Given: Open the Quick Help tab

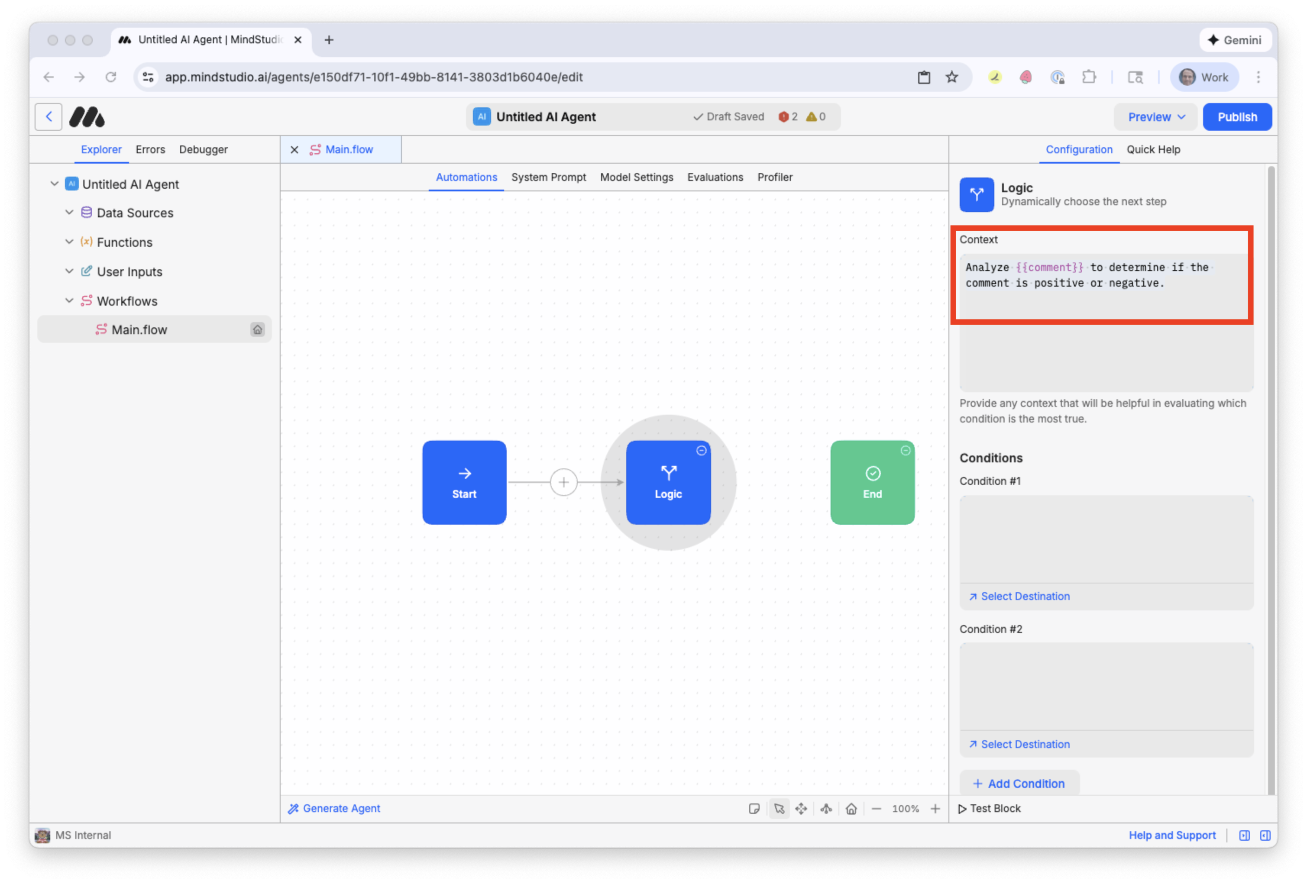Looking at the screenshot, I should click(1153, 150).
